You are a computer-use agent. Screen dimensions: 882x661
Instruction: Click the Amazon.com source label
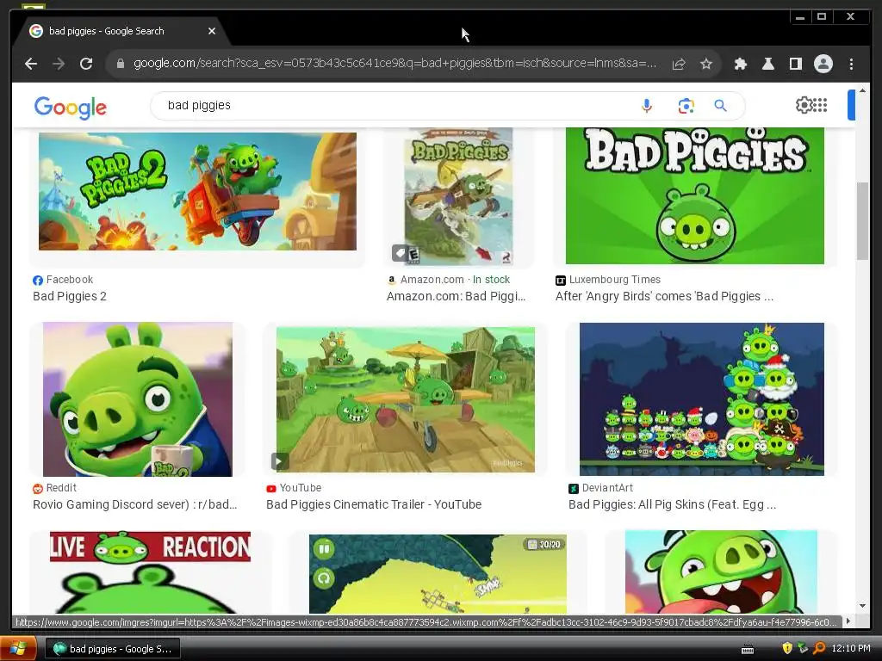pyautogui.click(x=432, y=280)
